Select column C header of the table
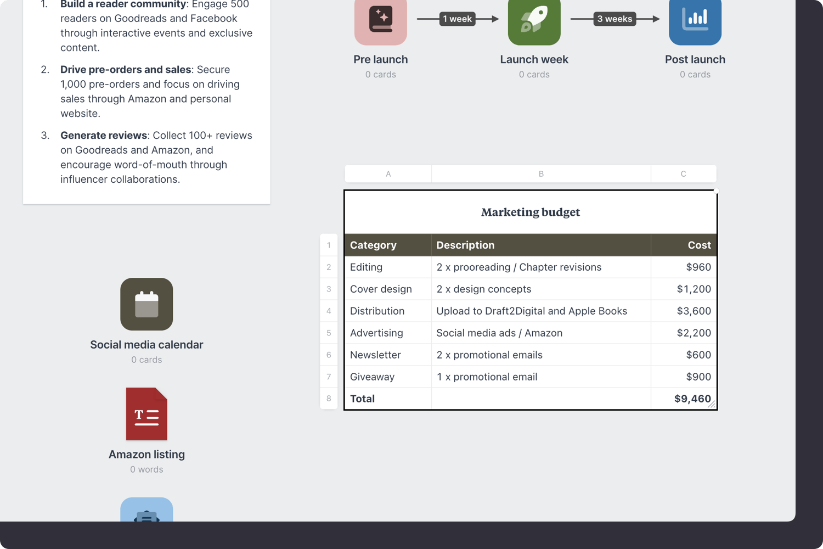 (684, 173)
